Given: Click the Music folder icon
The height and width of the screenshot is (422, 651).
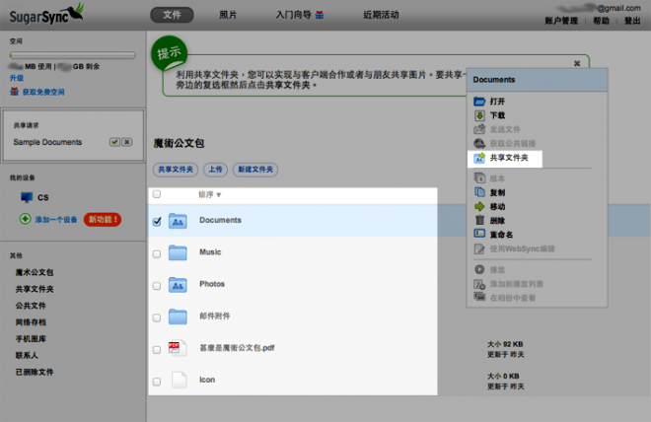Looking at the screenshot, I should point(179,252).
